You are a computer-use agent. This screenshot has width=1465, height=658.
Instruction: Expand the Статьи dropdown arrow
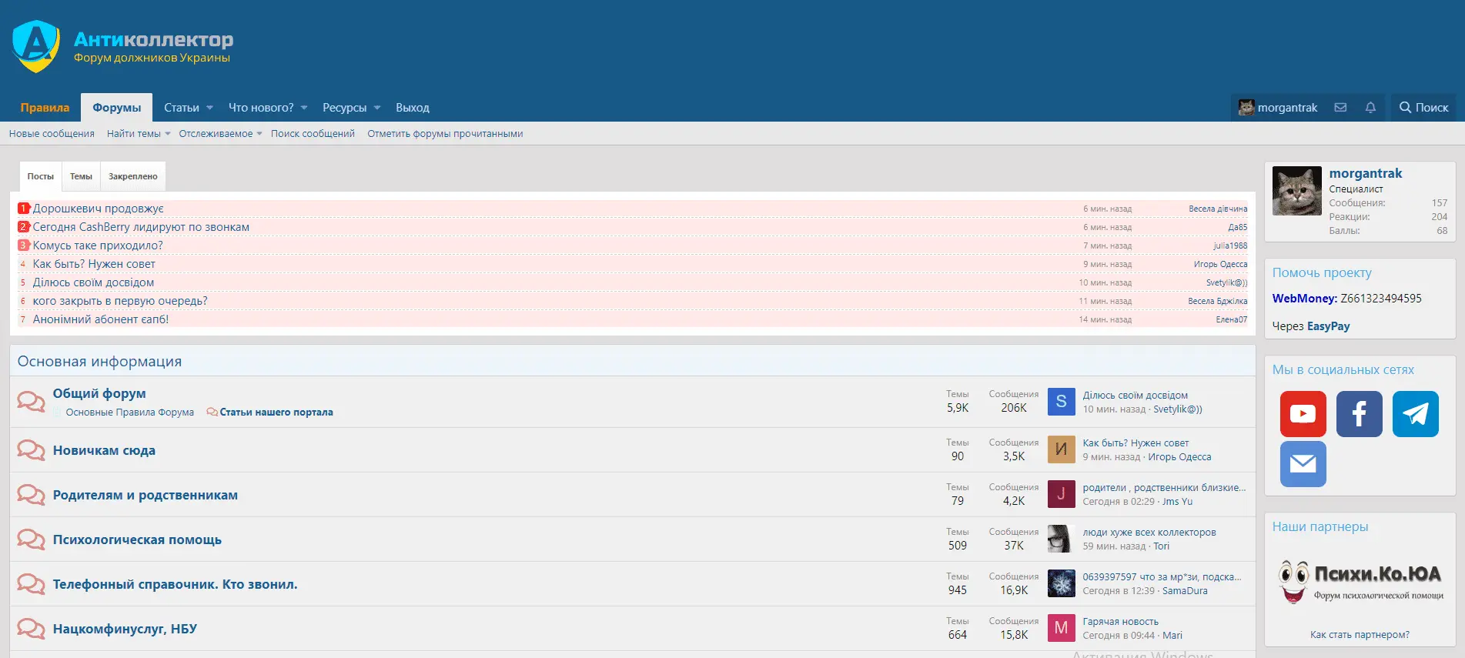click(x=209, y=108)
